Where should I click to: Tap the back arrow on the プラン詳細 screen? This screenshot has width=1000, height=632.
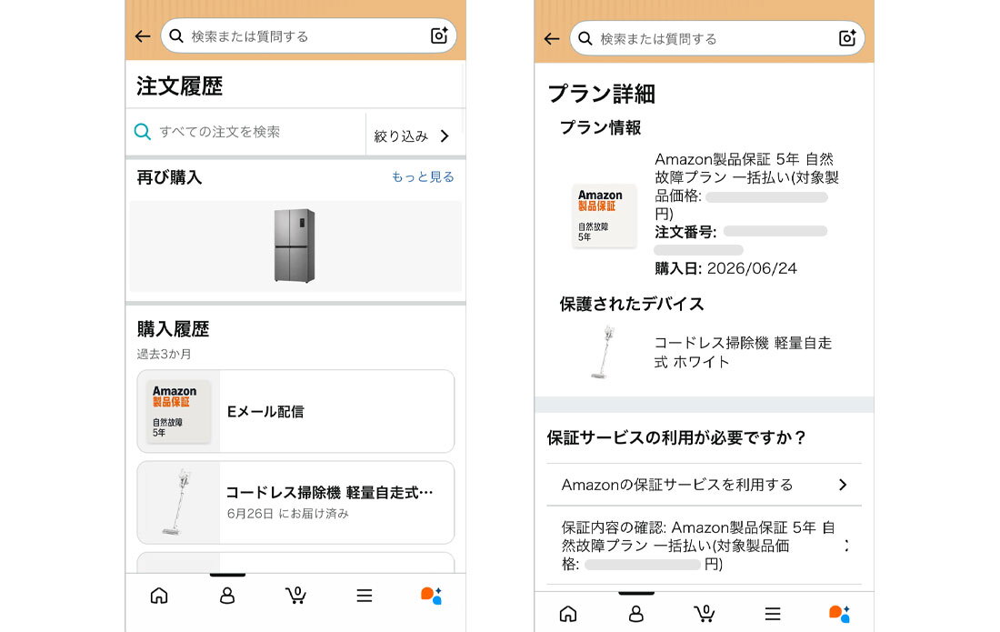pyautogui.click(x=552, y=39)
